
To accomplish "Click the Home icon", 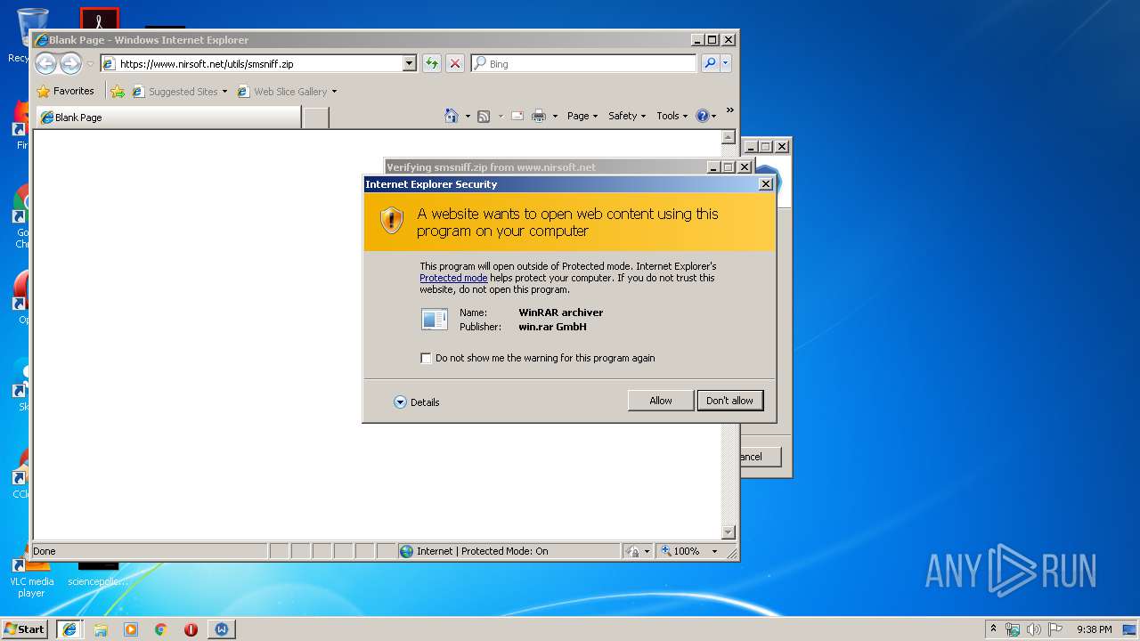I will pyautogui.click(x=452, y=116).
